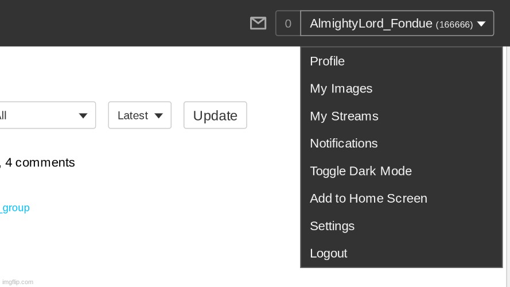
Task: Click the 4 comments text
Action: [40, 162]
